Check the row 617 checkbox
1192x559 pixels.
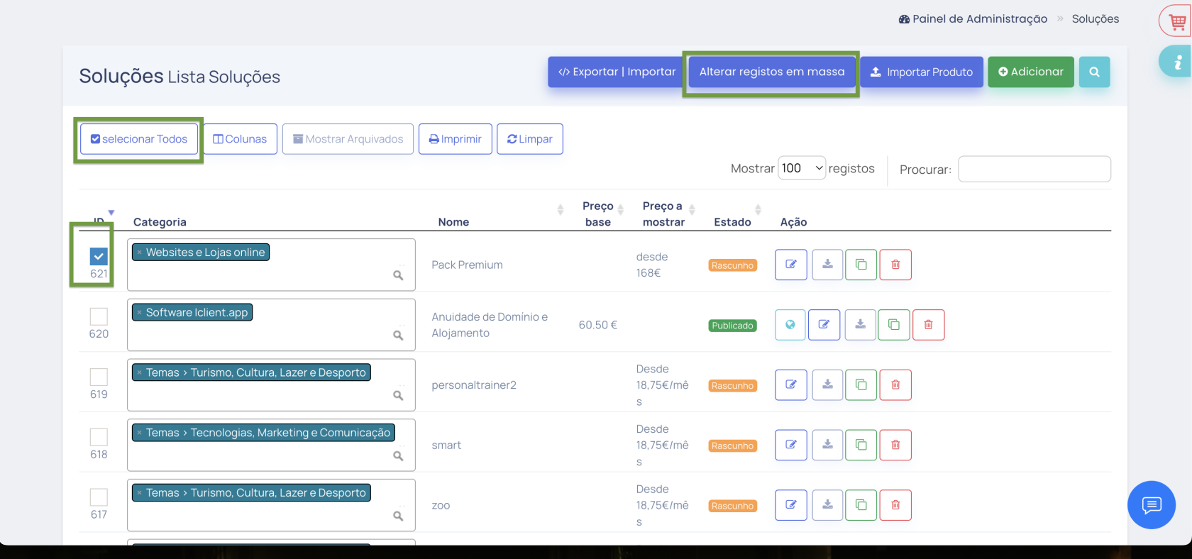click(99, 497)
